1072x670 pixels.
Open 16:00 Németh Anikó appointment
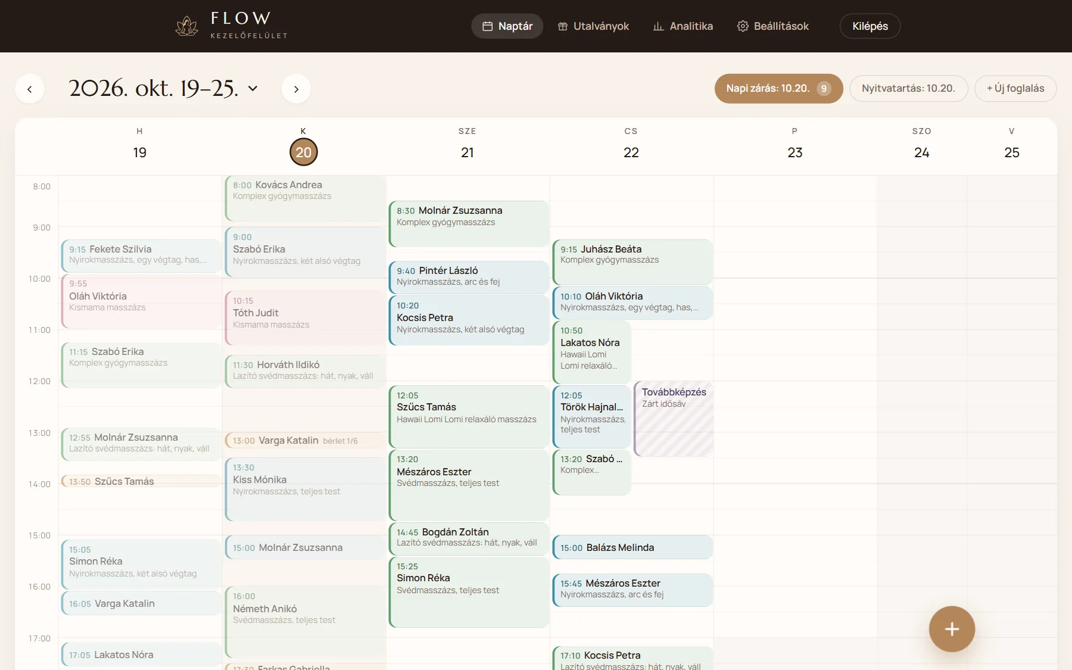tap(305, 622)
